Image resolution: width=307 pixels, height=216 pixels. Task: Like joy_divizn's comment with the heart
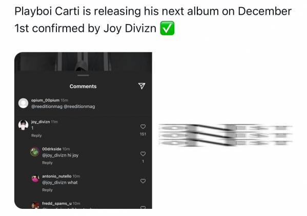pyautogui.click(x=143, y=126)
